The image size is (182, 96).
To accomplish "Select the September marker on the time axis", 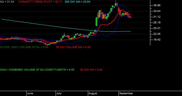I will pos(126,93).
